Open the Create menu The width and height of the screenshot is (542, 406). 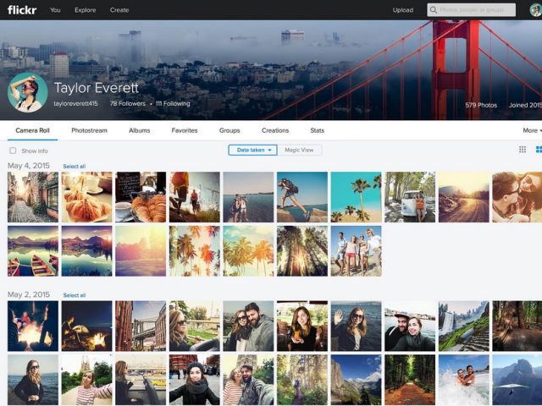point(119,10)
